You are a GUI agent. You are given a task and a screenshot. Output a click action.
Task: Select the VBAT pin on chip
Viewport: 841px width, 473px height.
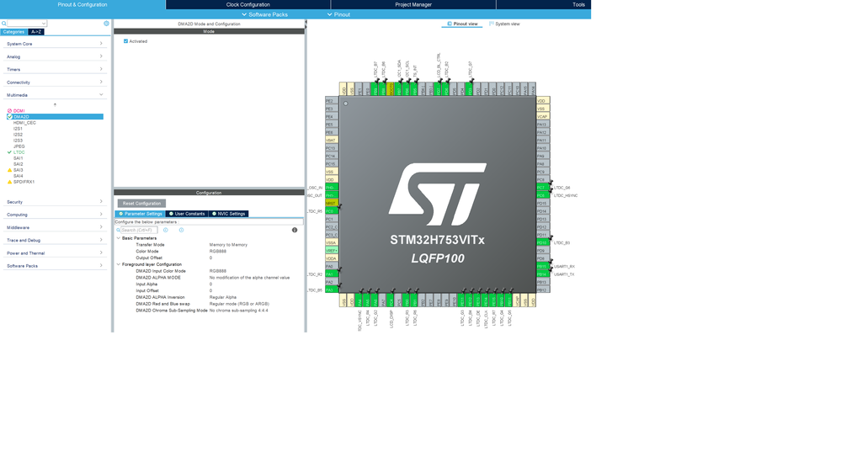332,140
